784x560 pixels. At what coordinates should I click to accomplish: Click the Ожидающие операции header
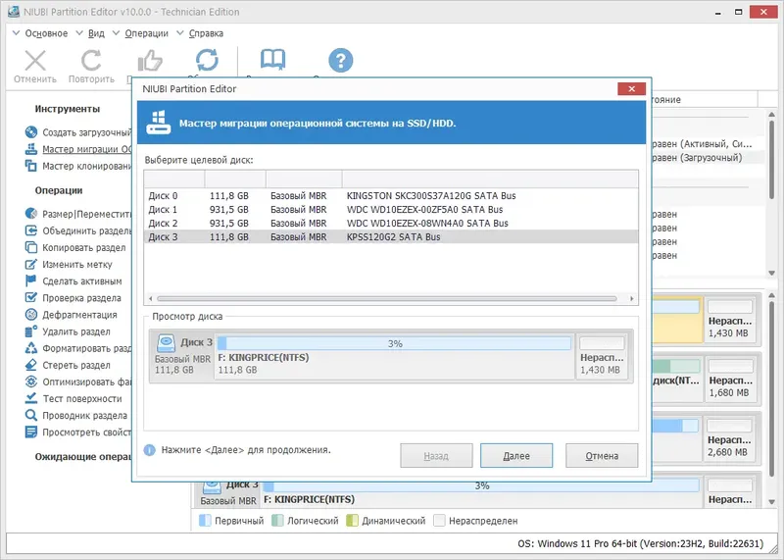coord(83,456)
